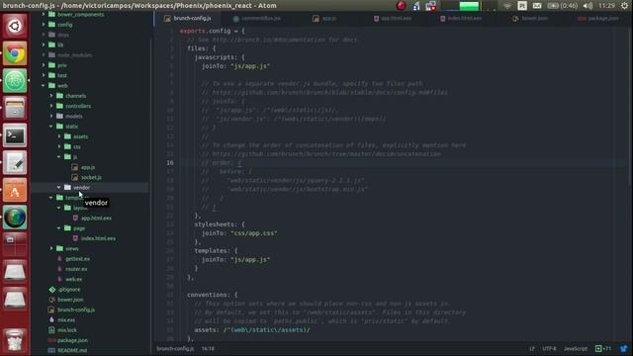The width and height of the screenshot is (633, 356).
Task: Open the Files manager dock icon
Action: tap(15, 108)
